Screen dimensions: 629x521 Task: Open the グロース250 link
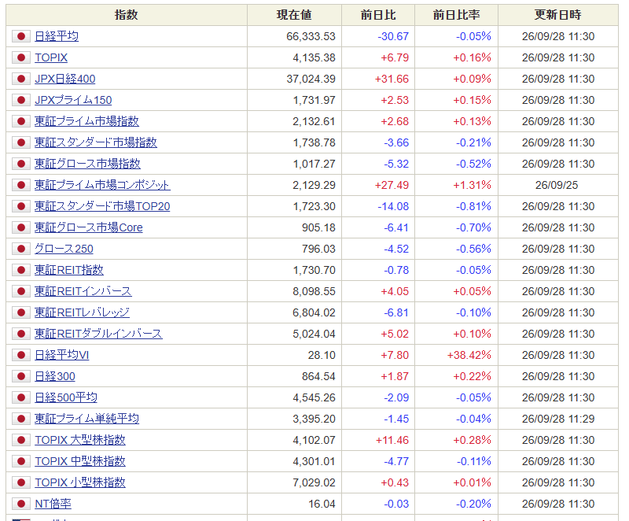(64, 249)
